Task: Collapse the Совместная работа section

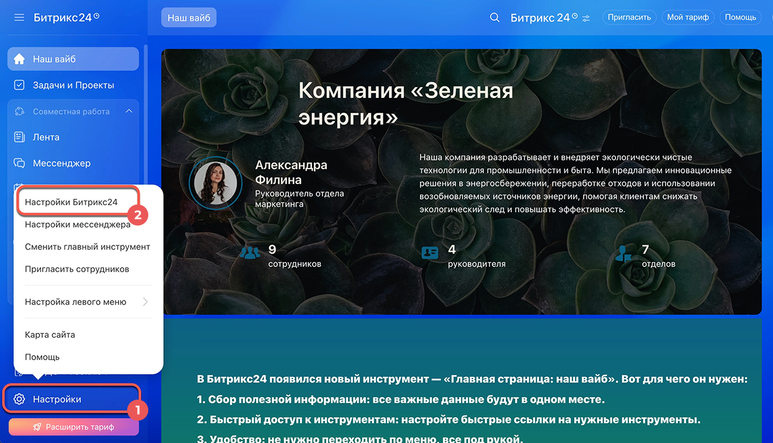Action: tap(129, 112)
